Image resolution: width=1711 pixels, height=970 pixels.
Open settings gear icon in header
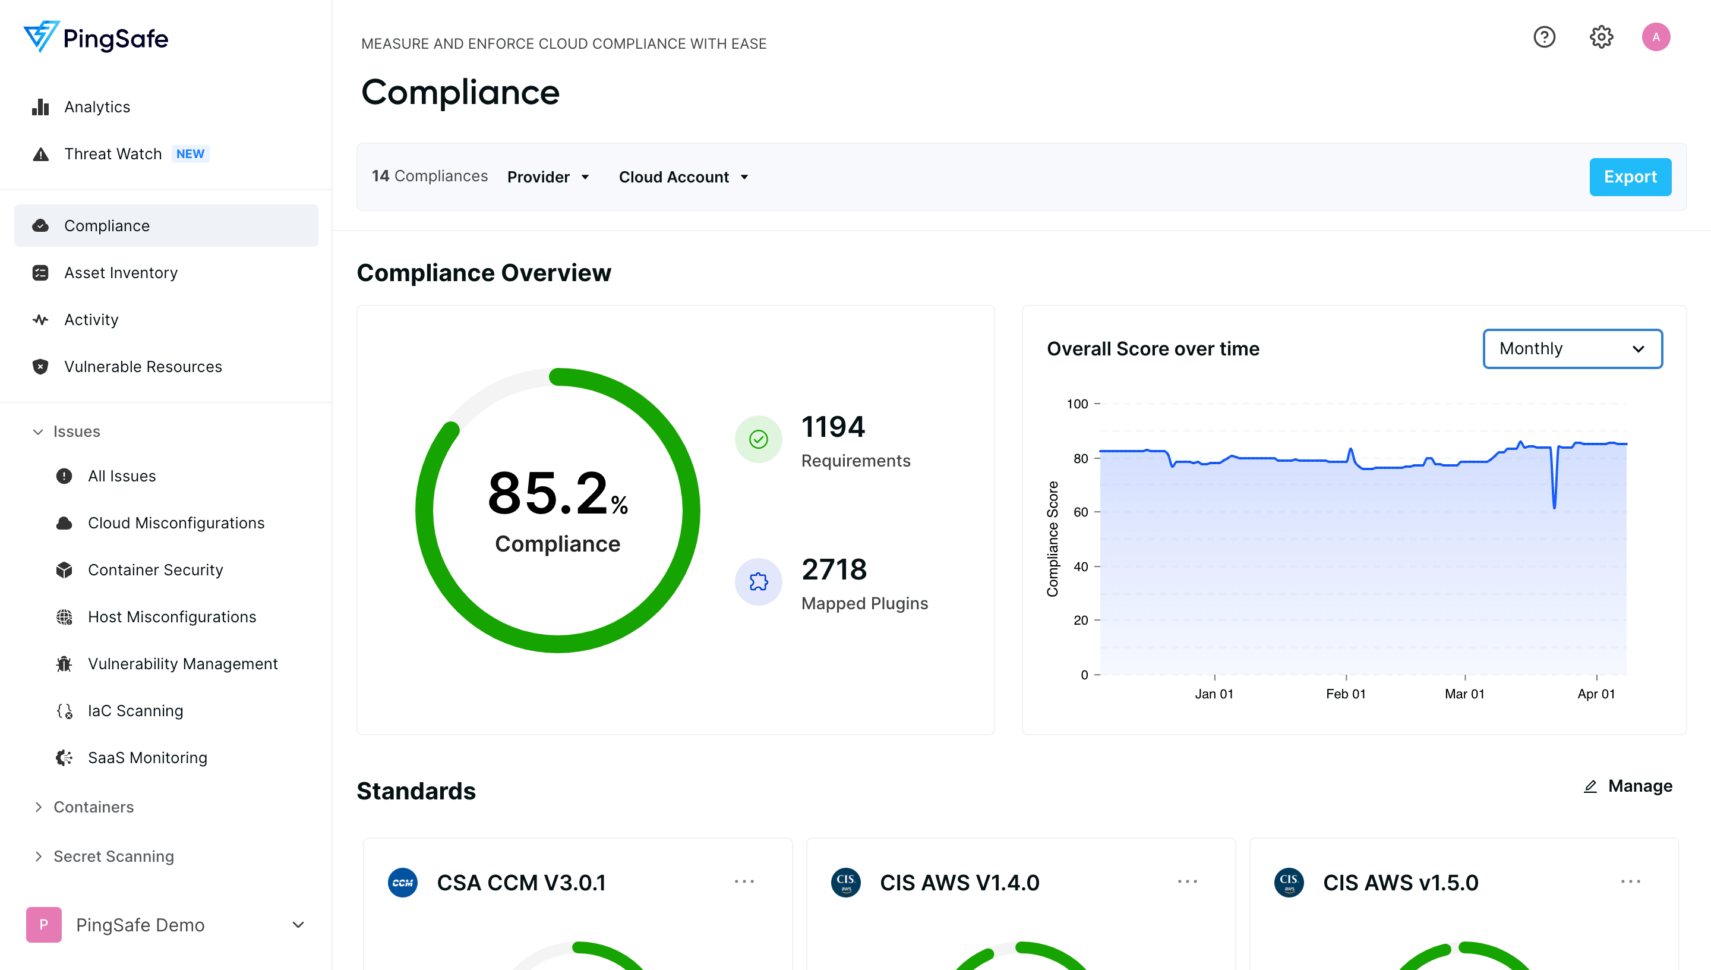1601,37
